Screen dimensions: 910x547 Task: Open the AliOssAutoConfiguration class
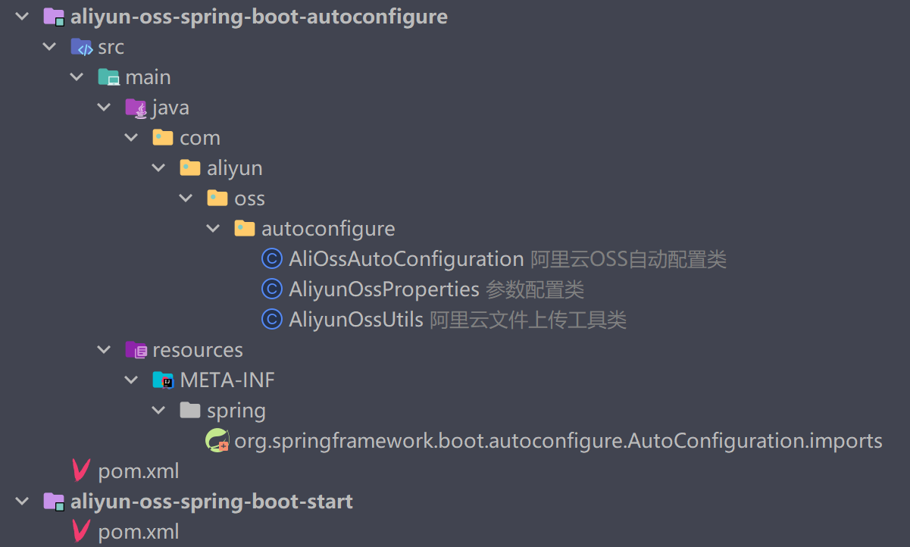(407, 259)
